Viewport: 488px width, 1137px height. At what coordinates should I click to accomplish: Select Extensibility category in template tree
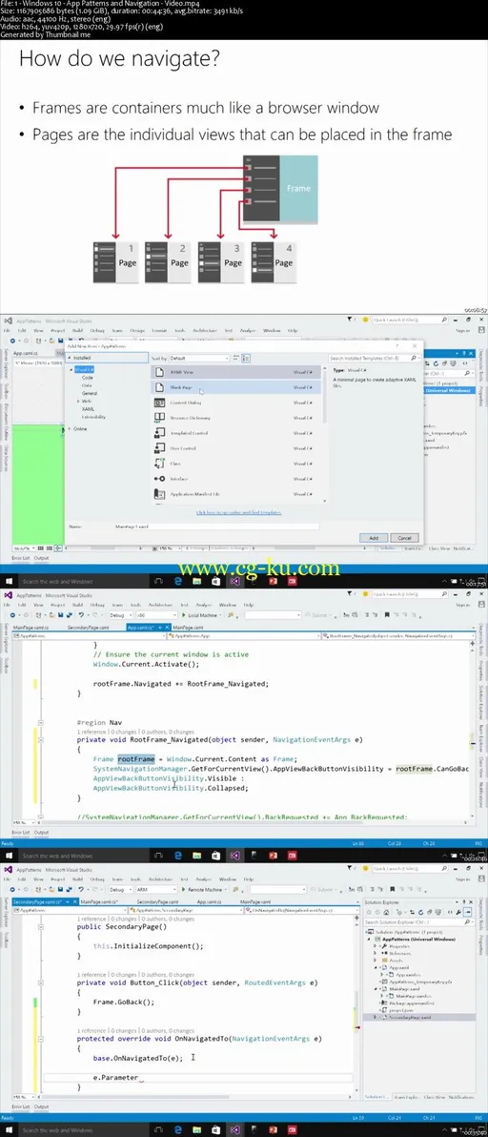[x=94, y=417]
